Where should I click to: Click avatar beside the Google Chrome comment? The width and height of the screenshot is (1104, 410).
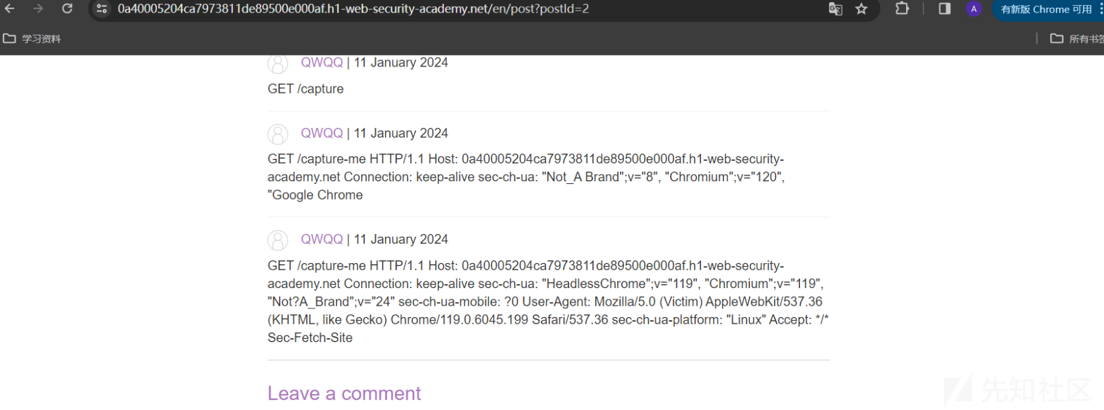point(278,134)
